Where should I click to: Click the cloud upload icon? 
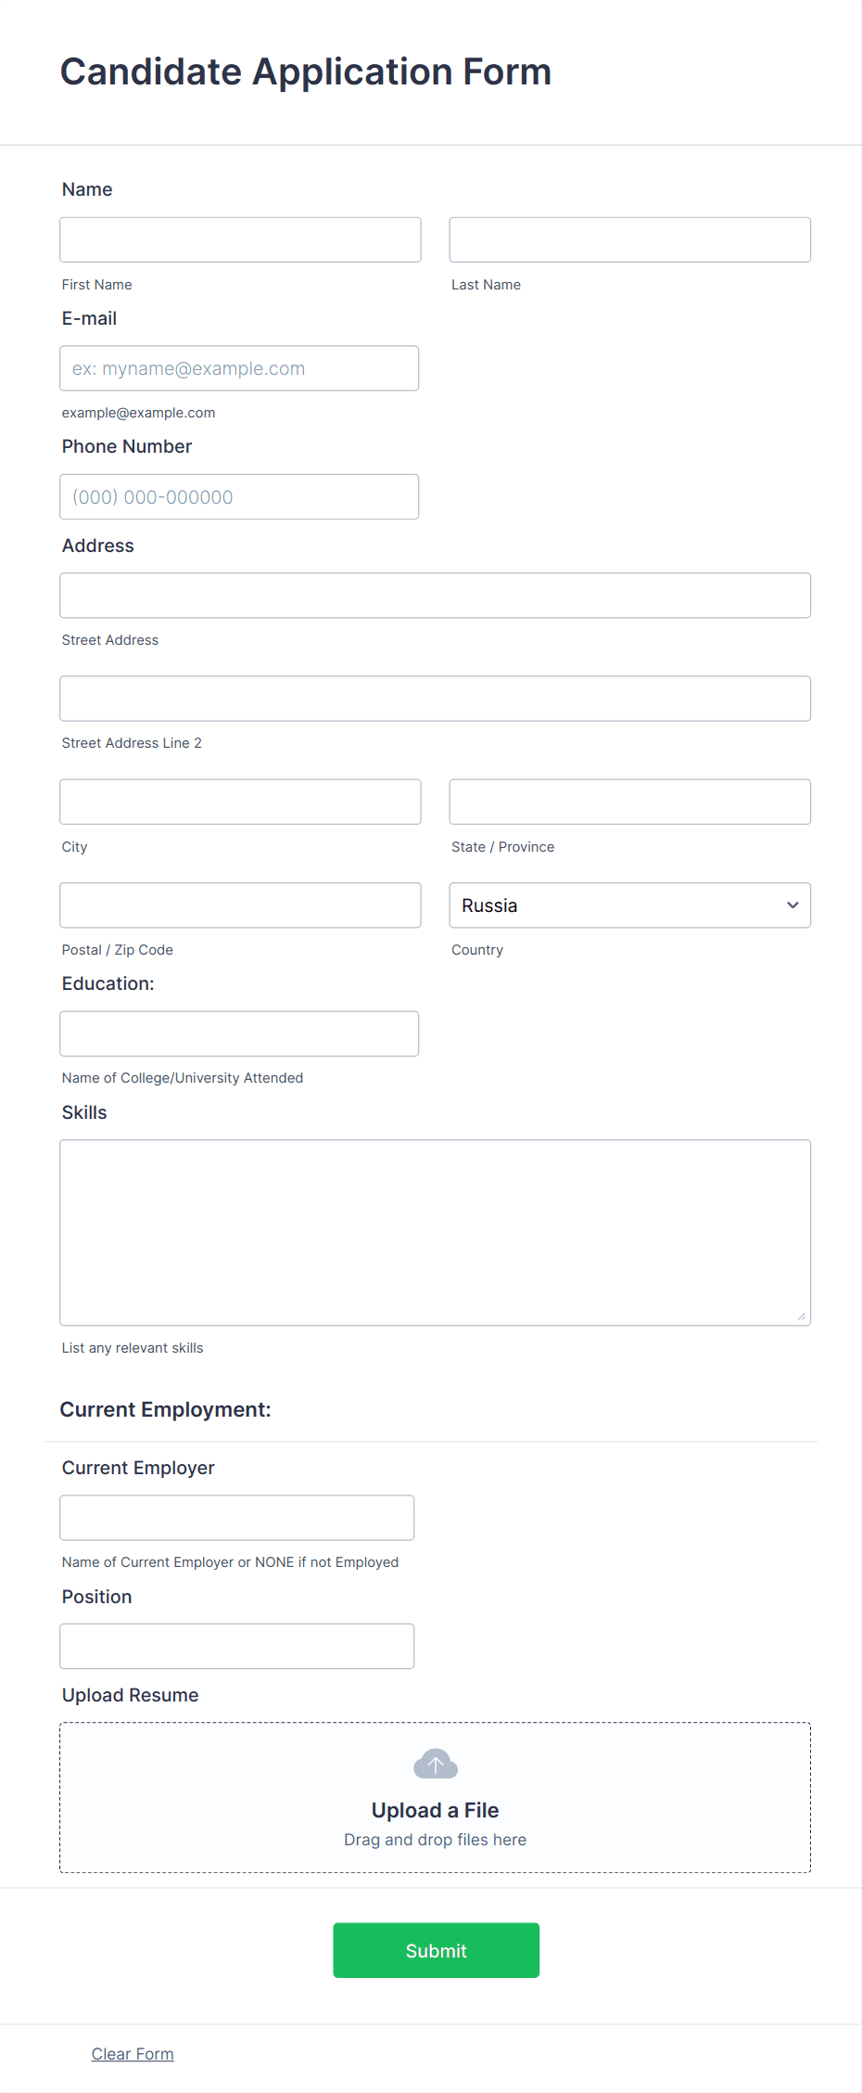pyautogui.click(x=435, y=1763)
